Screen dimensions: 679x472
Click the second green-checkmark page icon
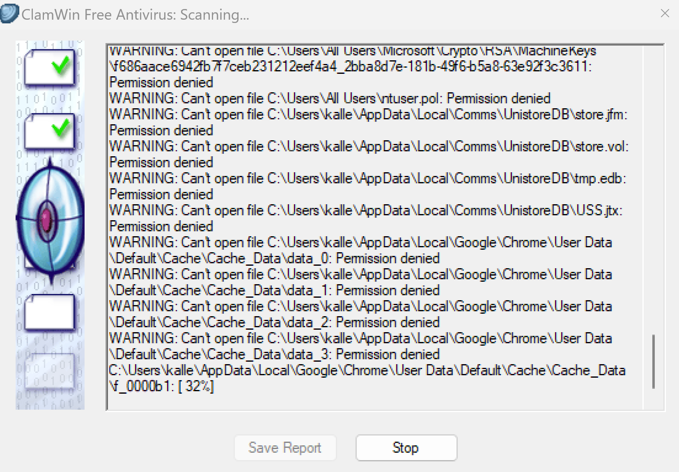point(50,132)
